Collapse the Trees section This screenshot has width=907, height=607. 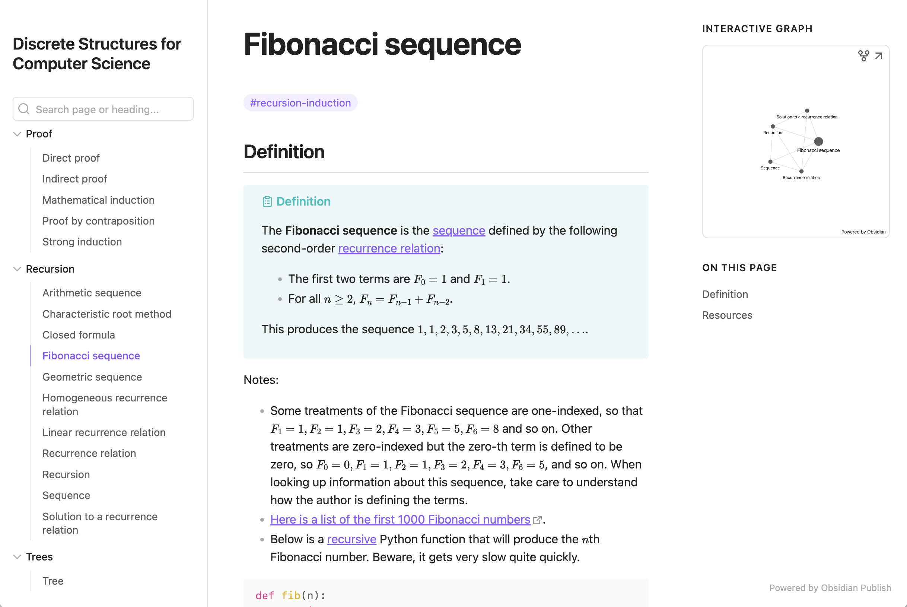(17, 557)
